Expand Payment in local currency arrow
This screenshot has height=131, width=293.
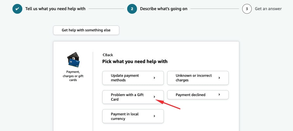(154, 116)
